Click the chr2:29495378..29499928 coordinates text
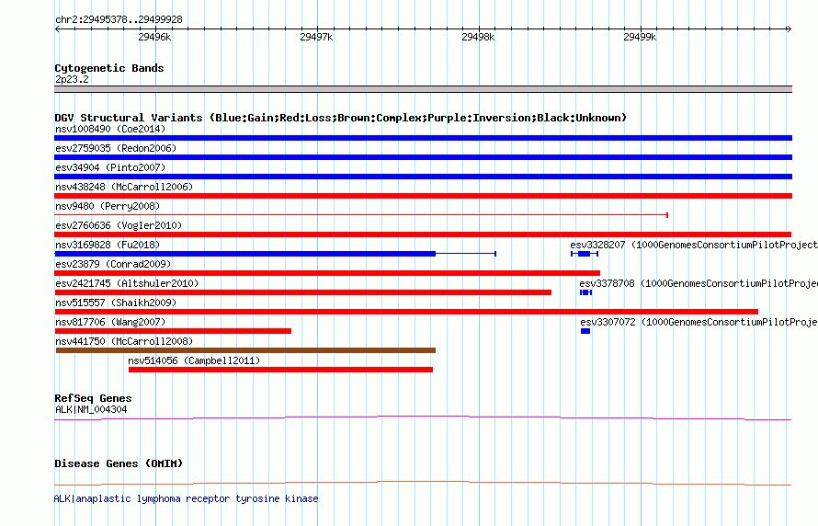This screenshot has width=818, height=526. coord(119,19)
